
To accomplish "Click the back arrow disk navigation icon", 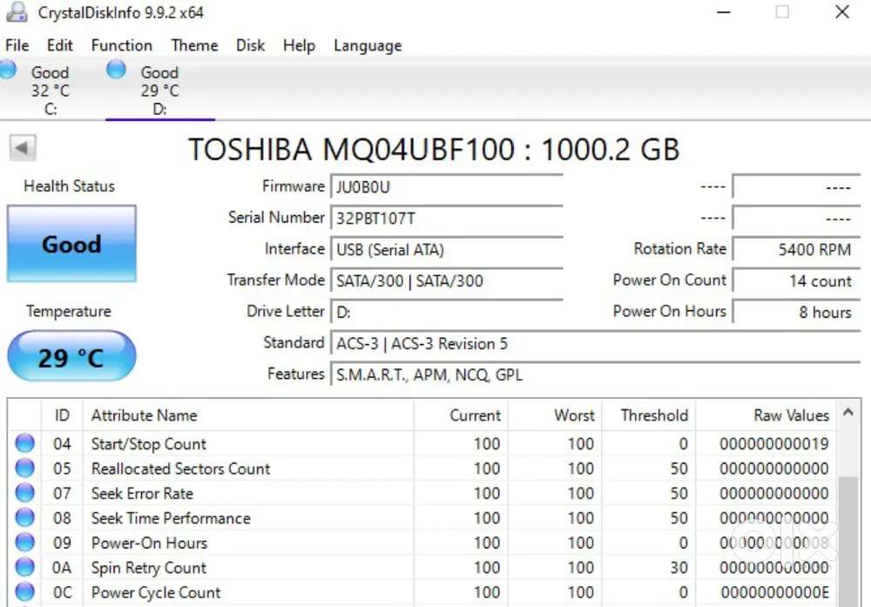I will [x=23, y=148].
